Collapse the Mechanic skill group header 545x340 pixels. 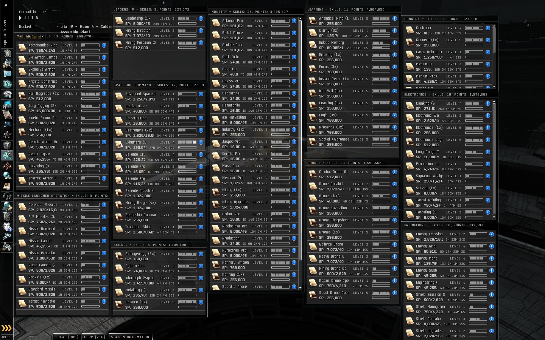pyautogui.click(x=62, y=36)
